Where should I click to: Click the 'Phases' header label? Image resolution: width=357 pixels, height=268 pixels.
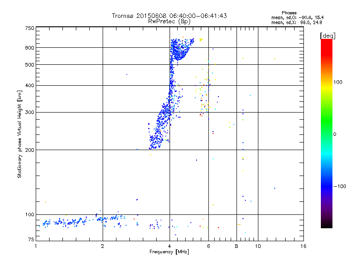289,13
